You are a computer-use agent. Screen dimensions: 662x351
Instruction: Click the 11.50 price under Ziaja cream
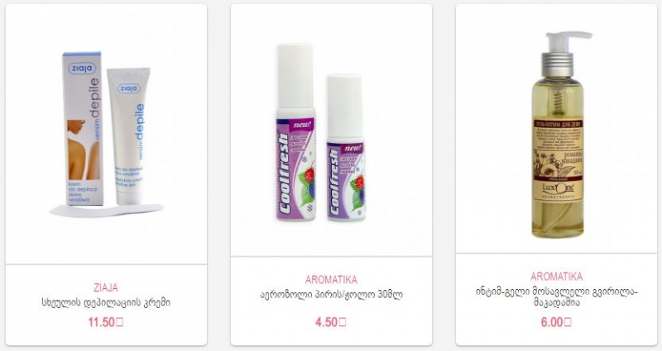106,322
